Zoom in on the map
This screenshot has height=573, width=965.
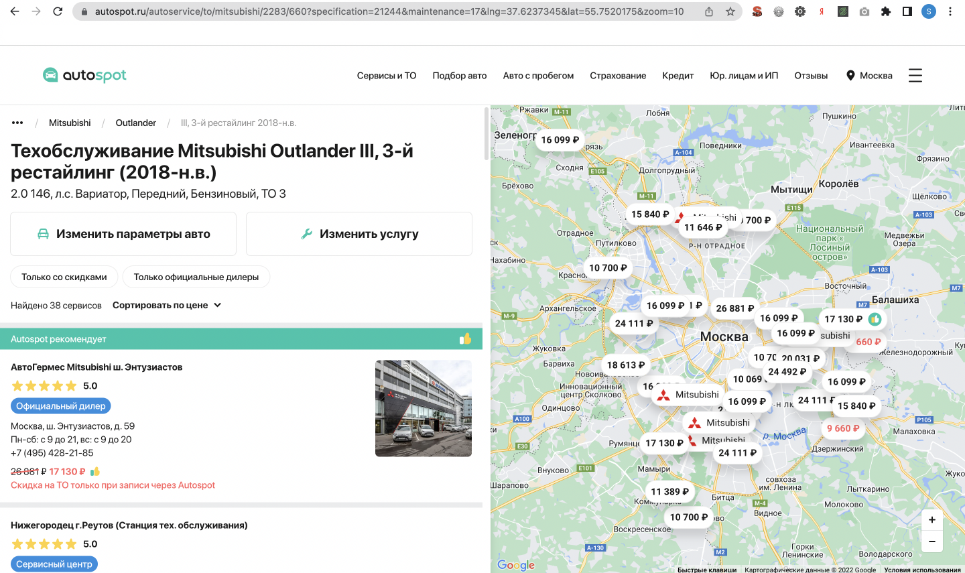coord(931,519)
